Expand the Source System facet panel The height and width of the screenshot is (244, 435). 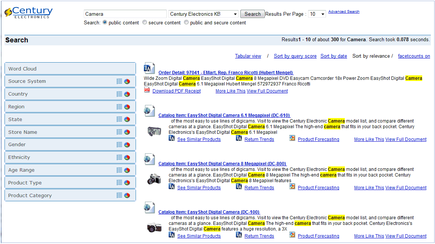click(70, 81)
